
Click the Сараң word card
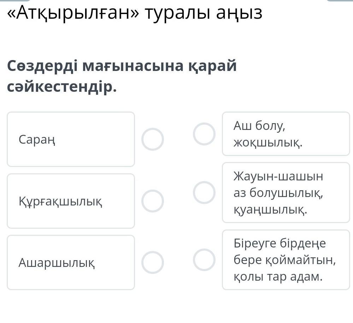(71, 139)
